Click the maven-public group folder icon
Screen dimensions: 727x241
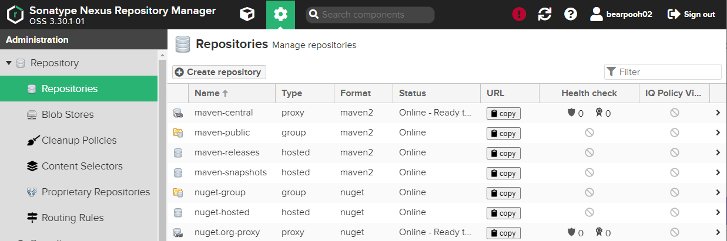click(177, 133)
